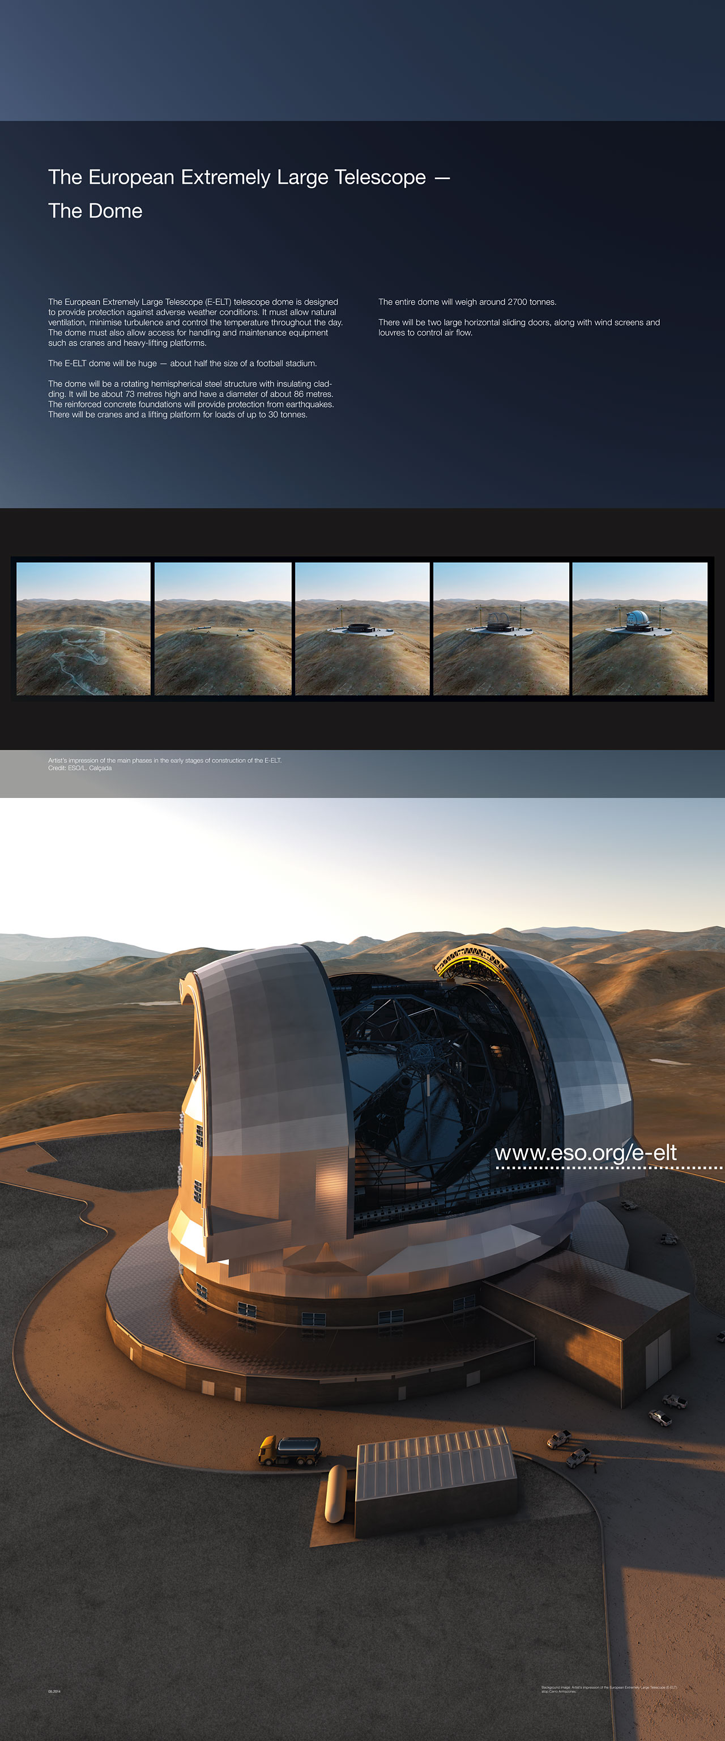Choose the fifth thumbnail showing the completed dome
This screenshot has width=725, height=1741.
point(639,629)
